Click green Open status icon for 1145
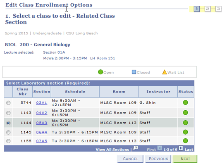Image resolution: width=222 pixels, height=164 pixels. pyautogui.click(x=186, y=132)
